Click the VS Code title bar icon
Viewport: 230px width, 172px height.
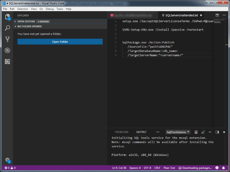click(x=4, y=3)
